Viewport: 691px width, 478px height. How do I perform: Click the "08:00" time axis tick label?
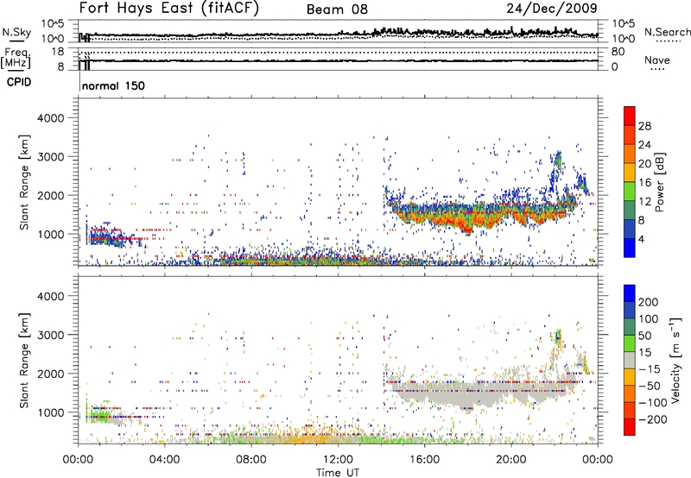[251, 460]
